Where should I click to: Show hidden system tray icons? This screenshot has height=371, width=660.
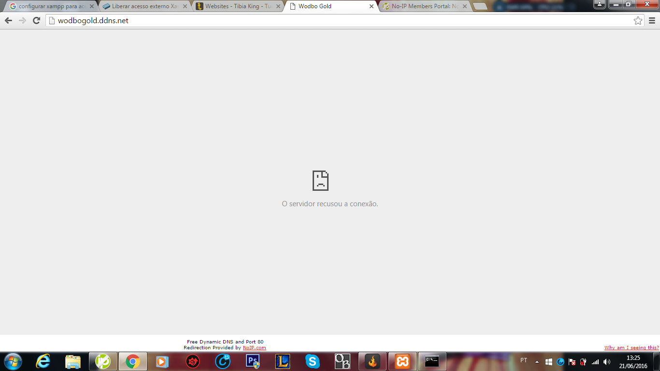(x=537, y=361)
